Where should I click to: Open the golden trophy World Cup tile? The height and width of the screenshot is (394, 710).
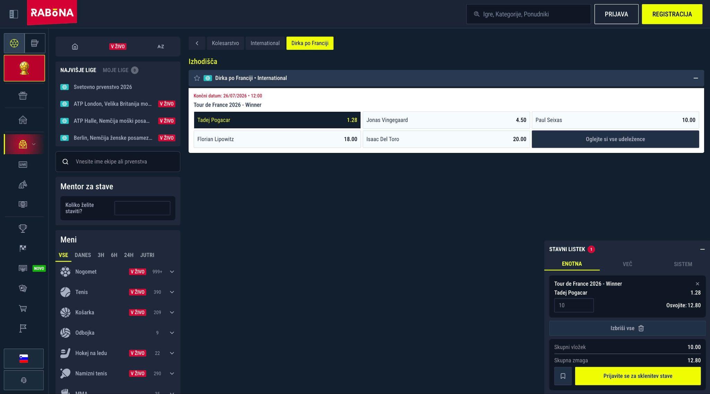24,68
